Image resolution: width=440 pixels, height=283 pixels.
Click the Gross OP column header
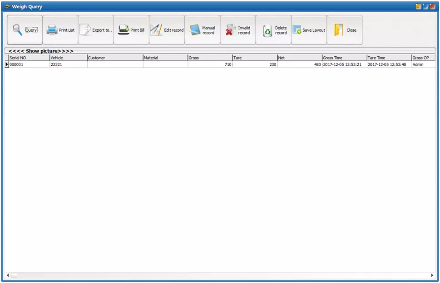click(x=424, y=58)
